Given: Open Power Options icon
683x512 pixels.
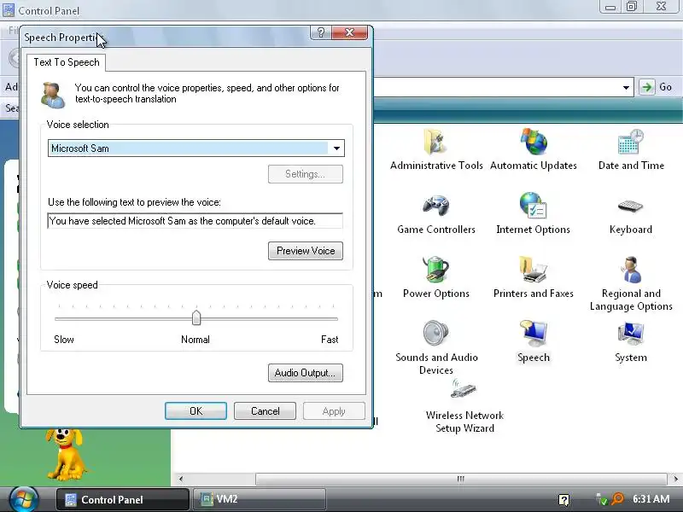Looking at the screenshot, I should tap(436, 269).
